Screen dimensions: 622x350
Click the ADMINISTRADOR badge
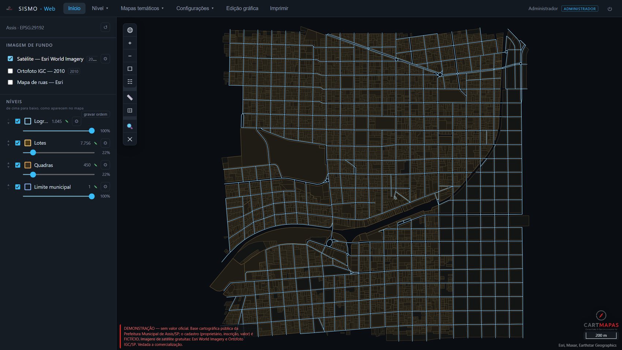[x=580, y=9]
